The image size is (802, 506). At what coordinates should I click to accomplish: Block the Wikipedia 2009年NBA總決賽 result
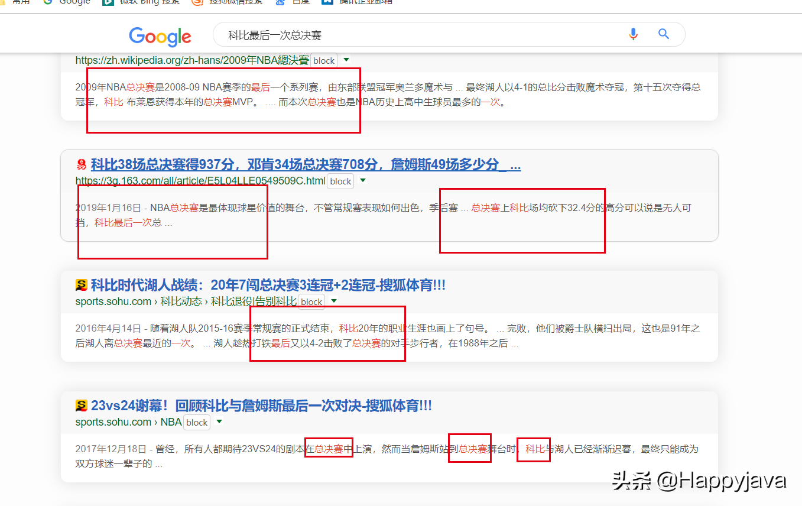[324, 61]
